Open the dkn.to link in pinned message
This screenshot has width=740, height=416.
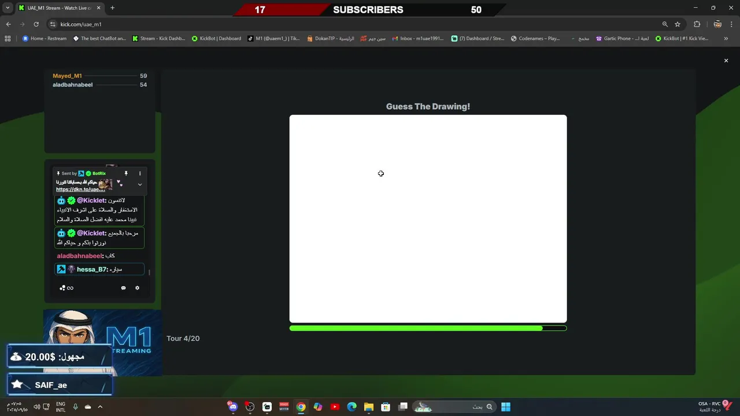tap(80, 190)
